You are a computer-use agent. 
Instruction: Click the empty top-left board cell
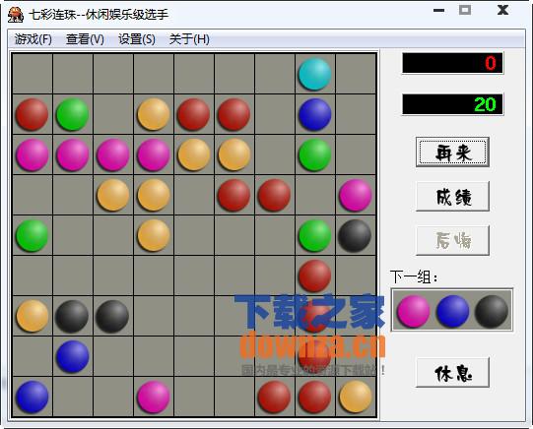(x=33, y=74)
